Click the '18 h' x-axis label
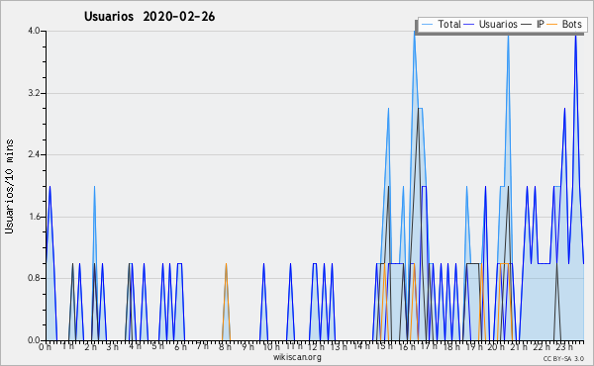This screenshot has height=366, width=594. click(x=451, y=347)
